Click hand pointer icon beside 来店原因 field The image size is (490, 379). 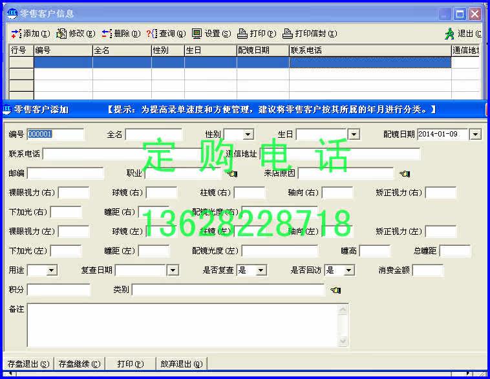click(405, 173)
